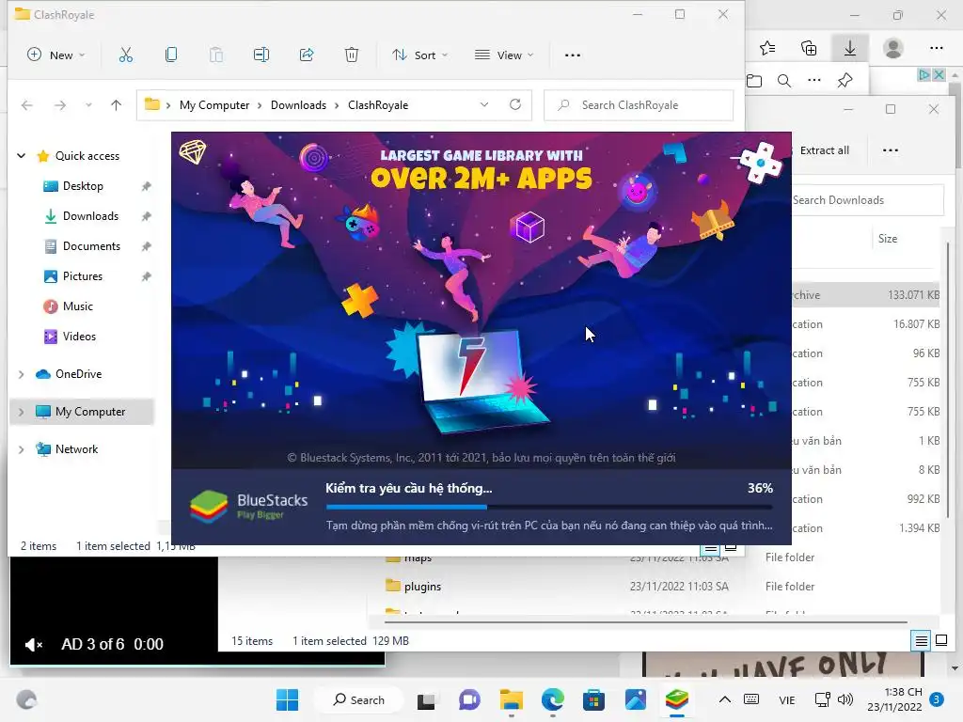Click the Edge profile avatar

(893, 48)
